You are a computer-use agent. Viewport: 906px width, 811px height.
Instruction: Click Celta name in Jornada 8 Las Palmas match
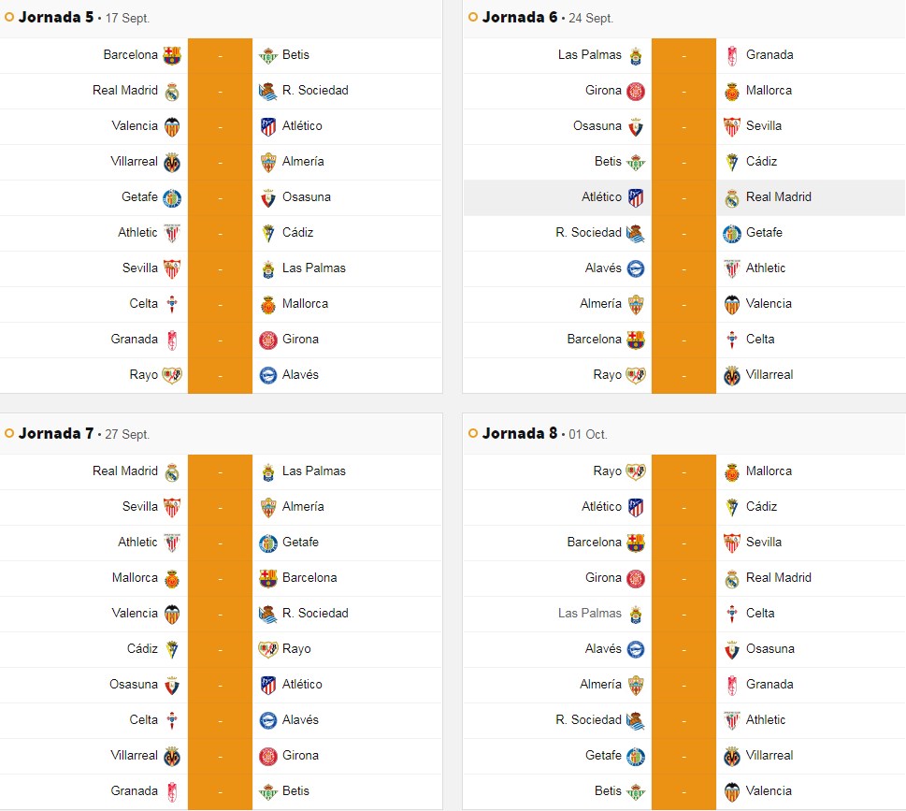pyautogui.click(x=760, y=614)
